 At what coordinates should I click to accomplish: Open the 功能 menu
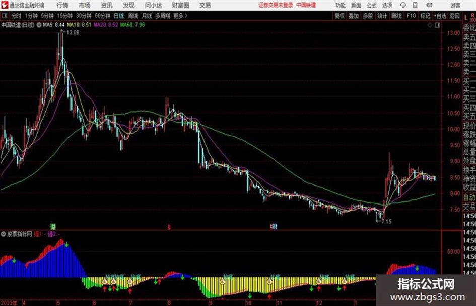(341, 5)
